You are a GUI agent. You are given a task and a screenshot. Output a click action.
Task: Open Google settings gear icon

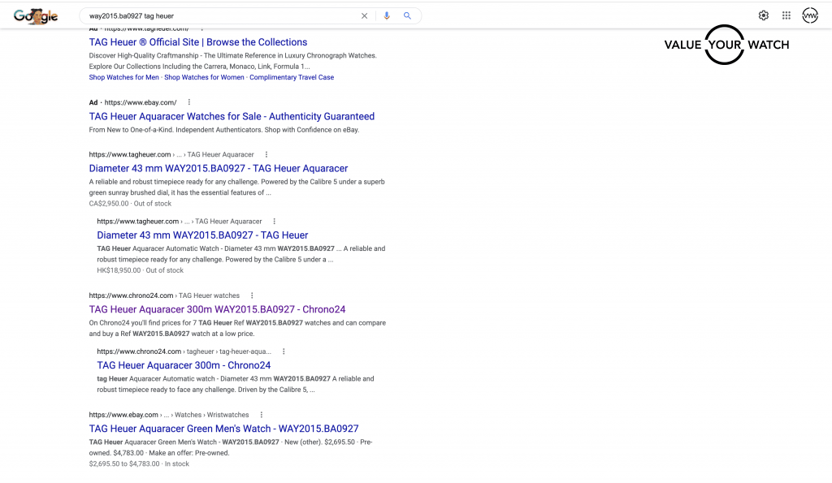(x=764, y=15)
